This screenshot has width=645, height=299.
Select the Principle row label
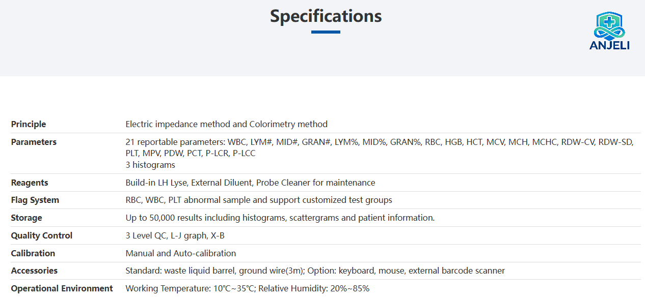[29, 124]
